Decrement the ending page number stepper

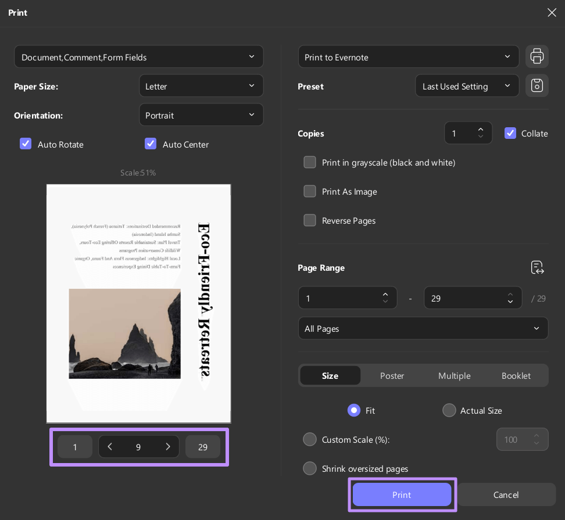coord(510,302)
